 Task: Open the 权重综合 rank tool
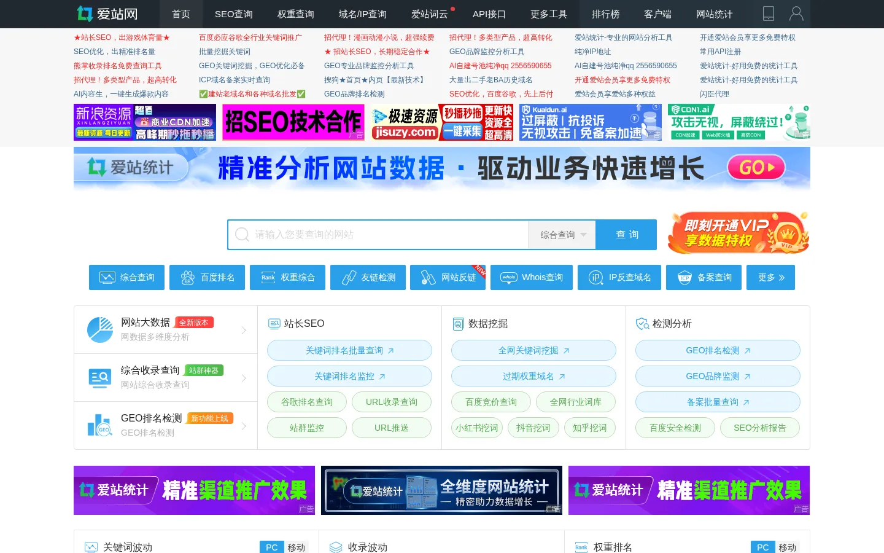(x=287, y=277)
